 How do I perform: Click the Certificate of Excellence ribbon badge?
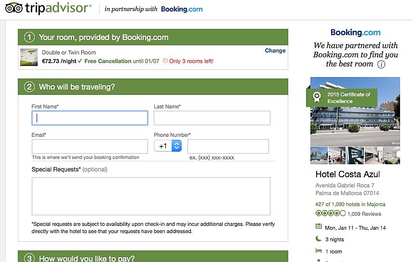[x=317, y=97]
